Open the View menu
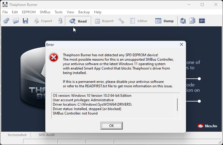The image size is (223, 145). (x=70, y=12)
